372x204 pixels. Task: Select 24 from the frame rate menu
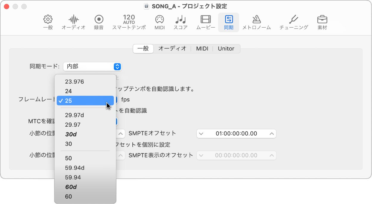[69, 91]
